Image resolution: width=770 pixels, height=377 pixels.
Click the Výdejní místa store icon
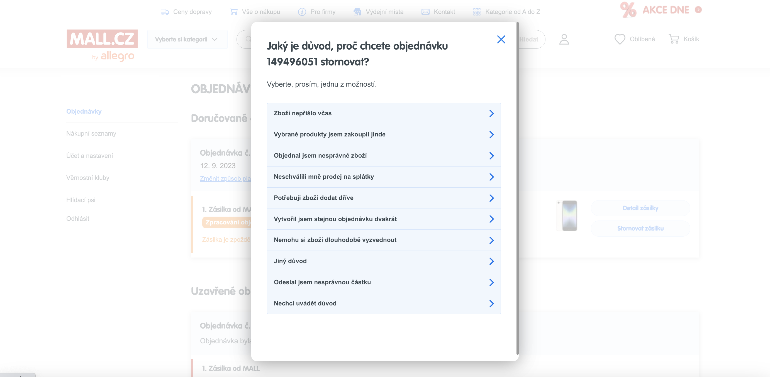[357, 12]
